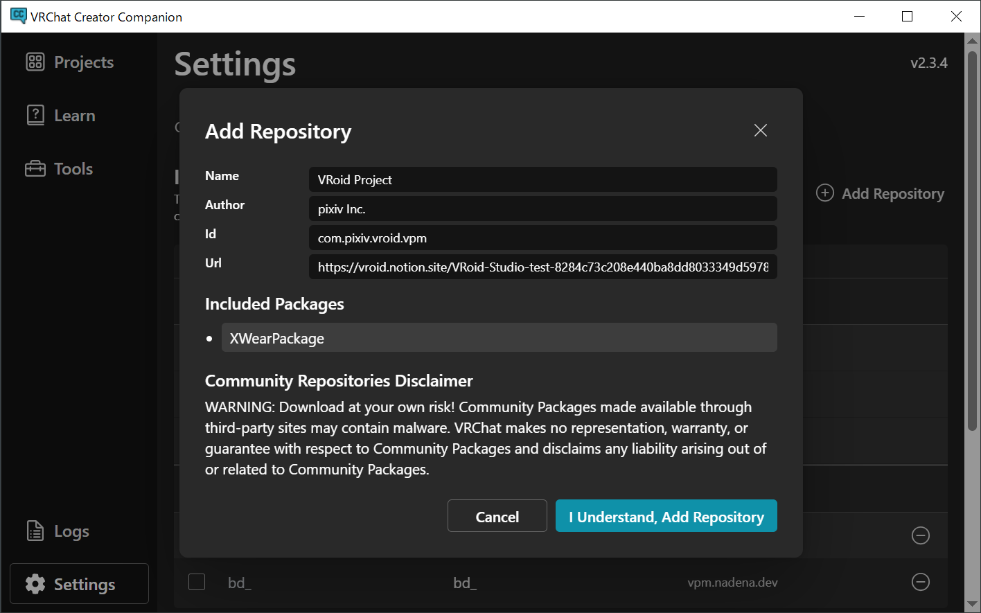Screen dimensions: 981x613
Task: Click the VRChat Creator Companion title bar logo
Action: pos(18,17)
